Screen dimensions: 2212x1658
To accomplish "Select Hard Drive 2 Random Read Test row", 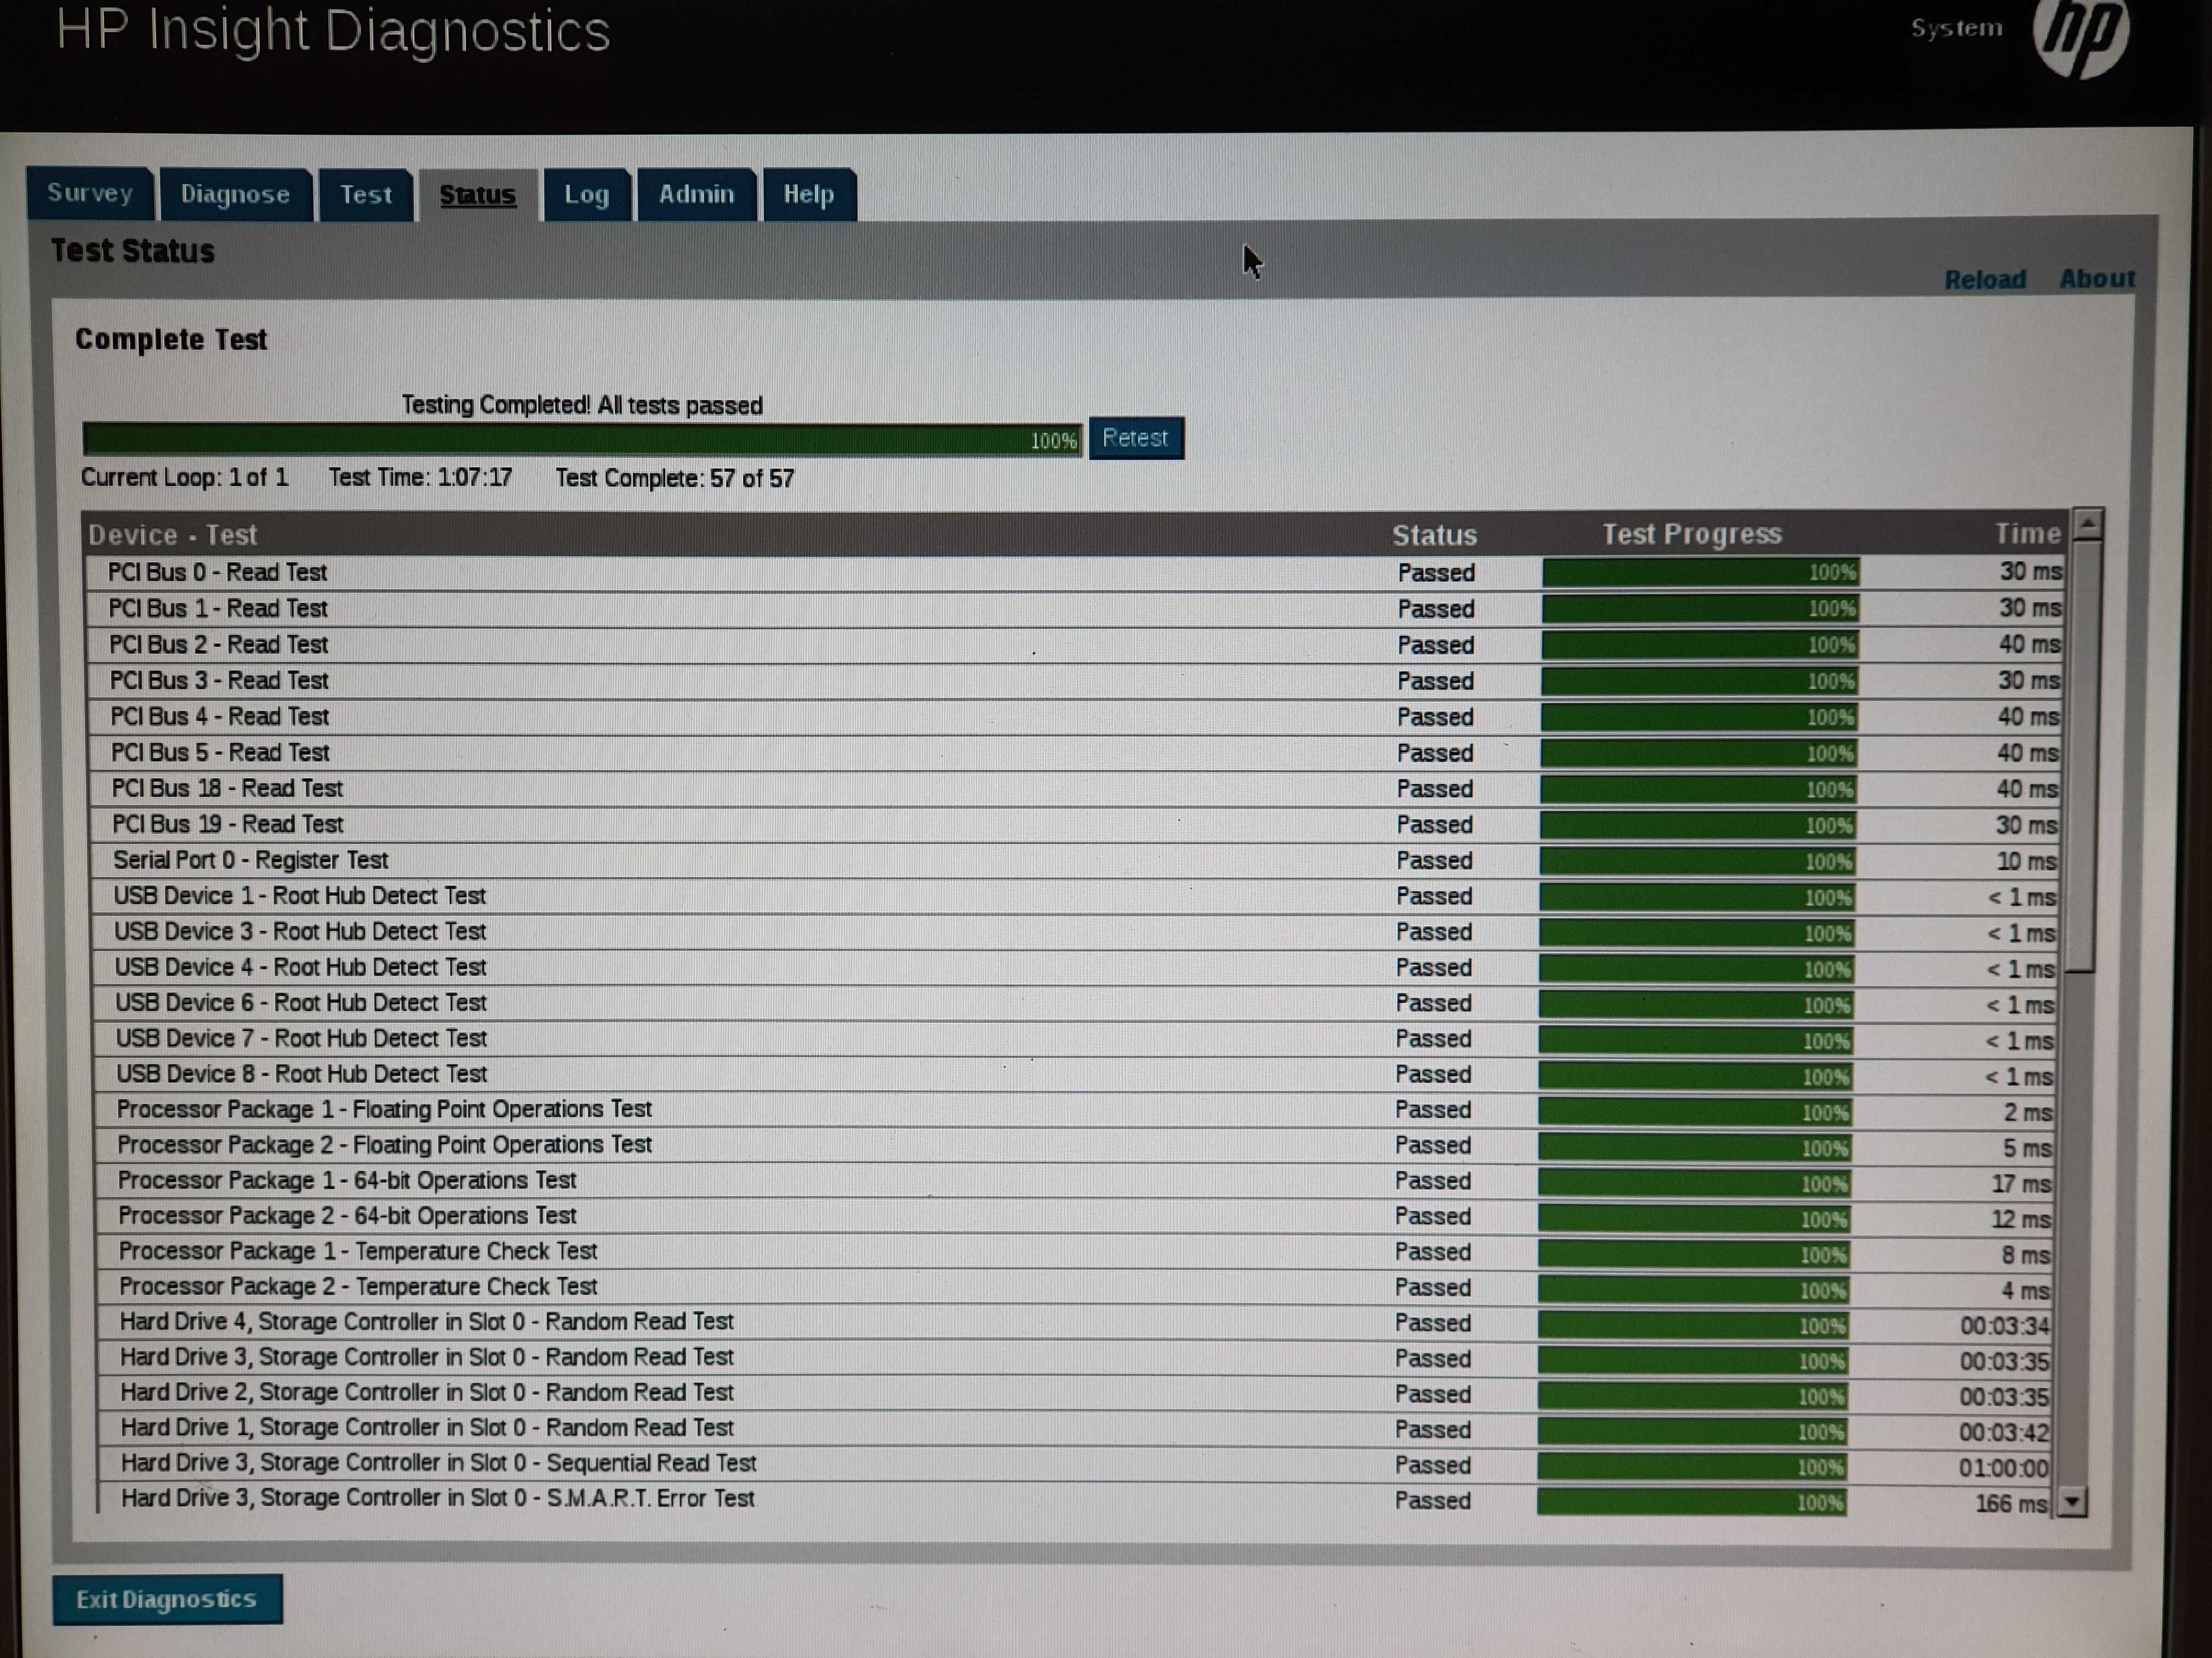I will pyautogui.click(x=1075, y=1394).
